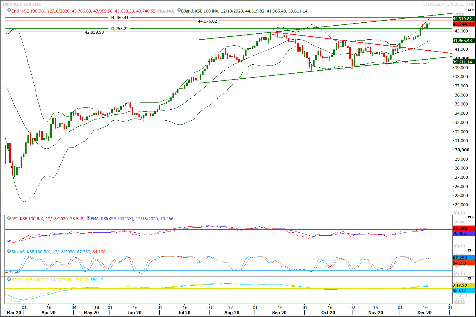The width and height of the screenshot is (476, 317).
Task: Click the 550.17 MACD signal tag
Action: click(x=463, y=290)
